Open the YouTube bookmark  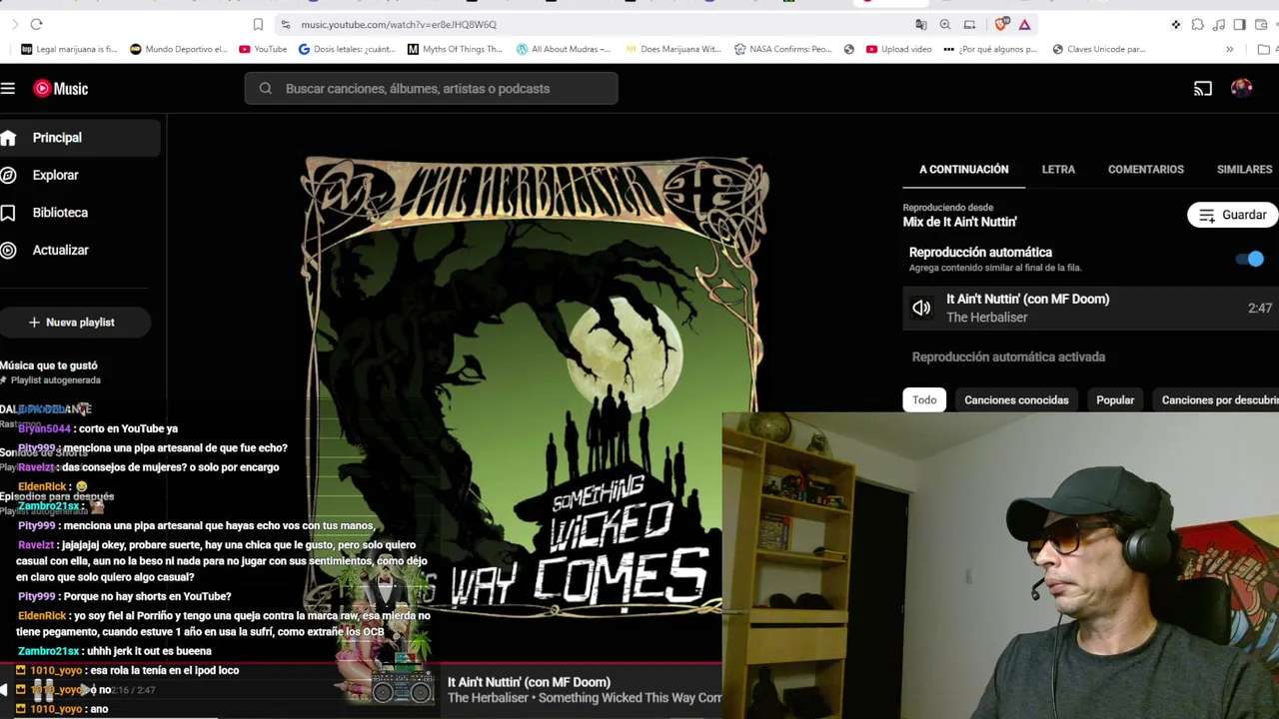click(x=263, y=49)
